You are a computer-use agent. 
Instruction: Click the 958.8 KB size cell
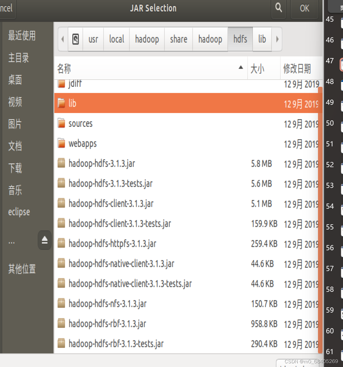(264, 324)
